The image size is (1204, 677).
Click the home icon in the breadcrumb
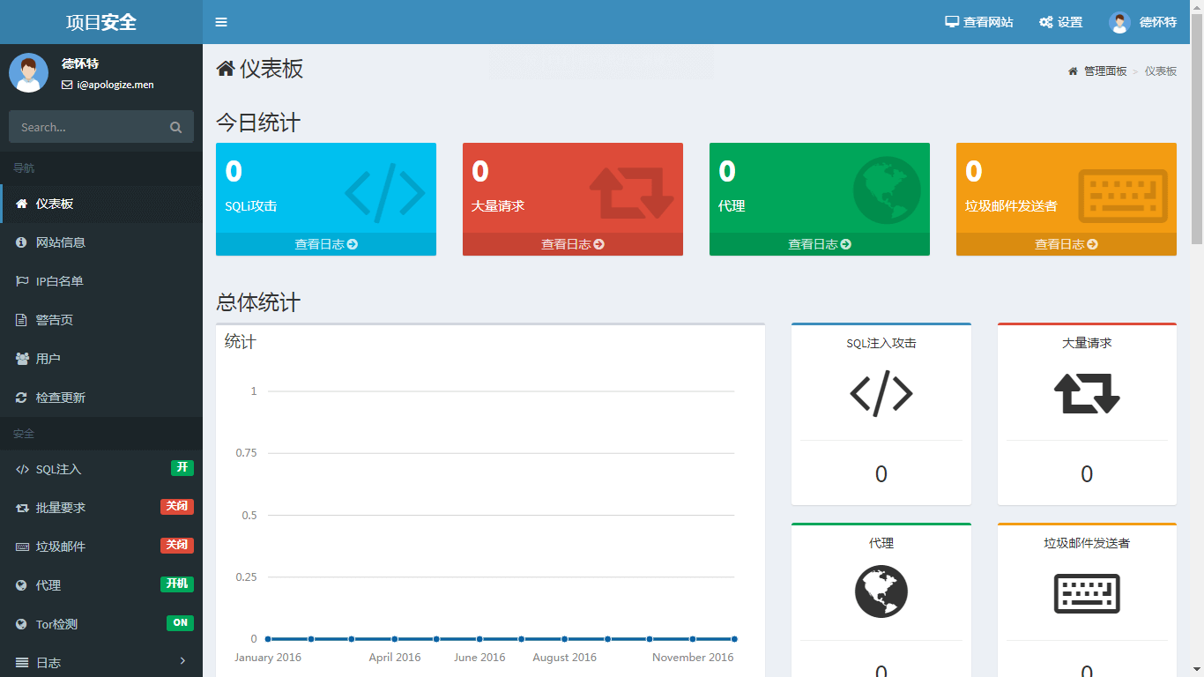[x=1073, y=71]
